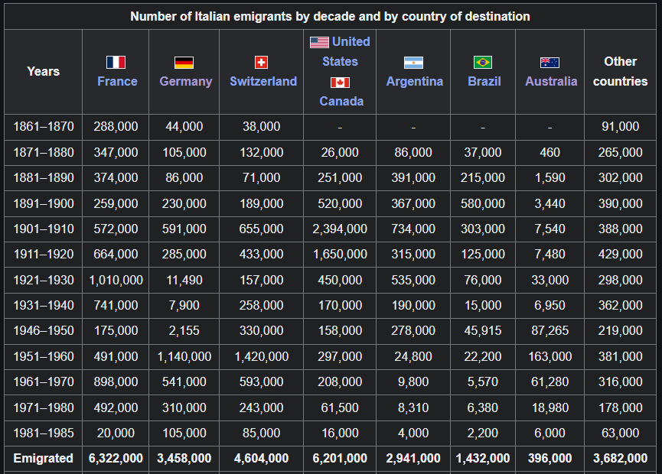Click the Australia flag icon
The height and width of the screenshot is (474, 662).
click(549, 62)
